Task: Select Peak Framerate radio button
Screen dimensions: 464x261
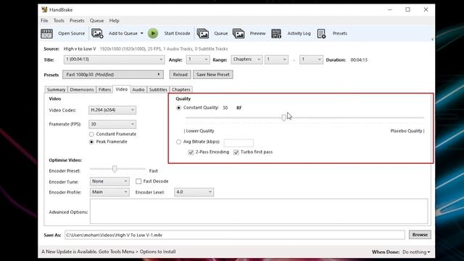Action: click(x=91, y=142)
